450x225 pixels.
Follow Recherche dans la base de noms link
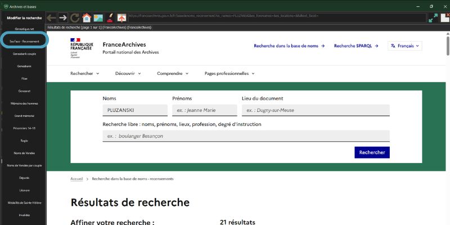[x=289, y=46]
